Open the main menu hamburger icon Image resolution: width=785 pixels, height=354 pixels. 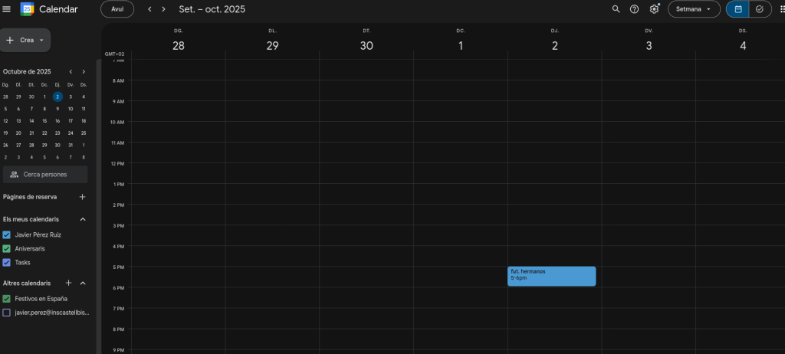pyautogui.click(x=7, y=9)
